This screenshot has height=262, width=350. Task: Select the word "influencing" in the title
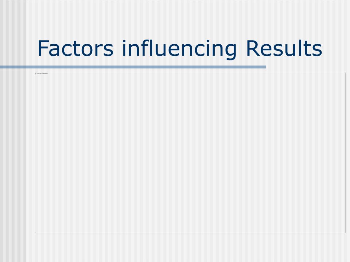179,49
